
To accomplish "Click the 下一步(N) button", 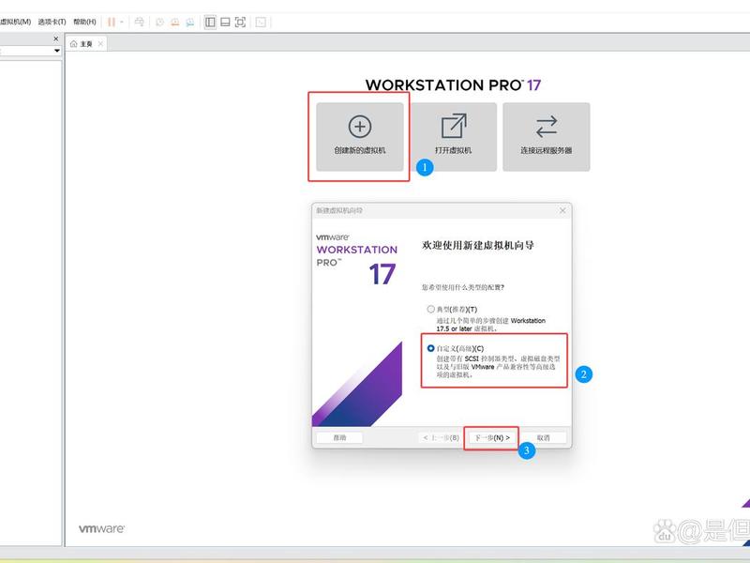I will [x=492, y=437].
